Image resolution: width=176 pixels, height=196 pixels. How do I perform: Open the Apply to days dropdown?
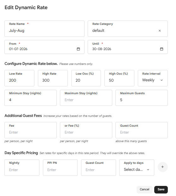[x=137, y=168]
